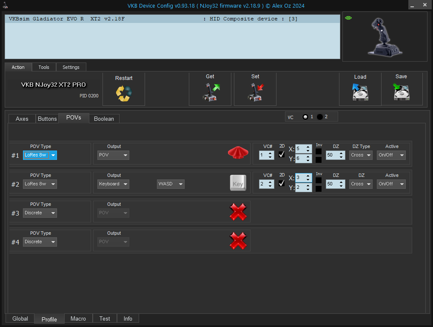The height and width of the screenshot is (327, 433).
Task: Toggle the 2D checkbox in POV row #1
Action: coord(282,154)
